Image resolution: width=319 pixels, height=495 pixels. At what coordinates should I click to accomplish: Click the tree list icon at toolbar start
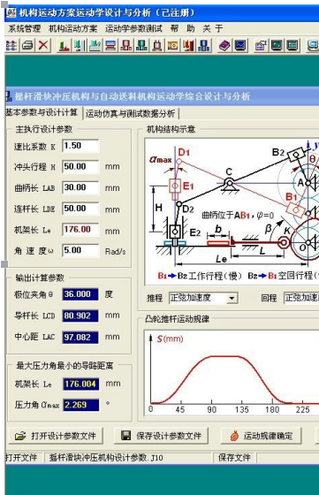coord(11,45)
